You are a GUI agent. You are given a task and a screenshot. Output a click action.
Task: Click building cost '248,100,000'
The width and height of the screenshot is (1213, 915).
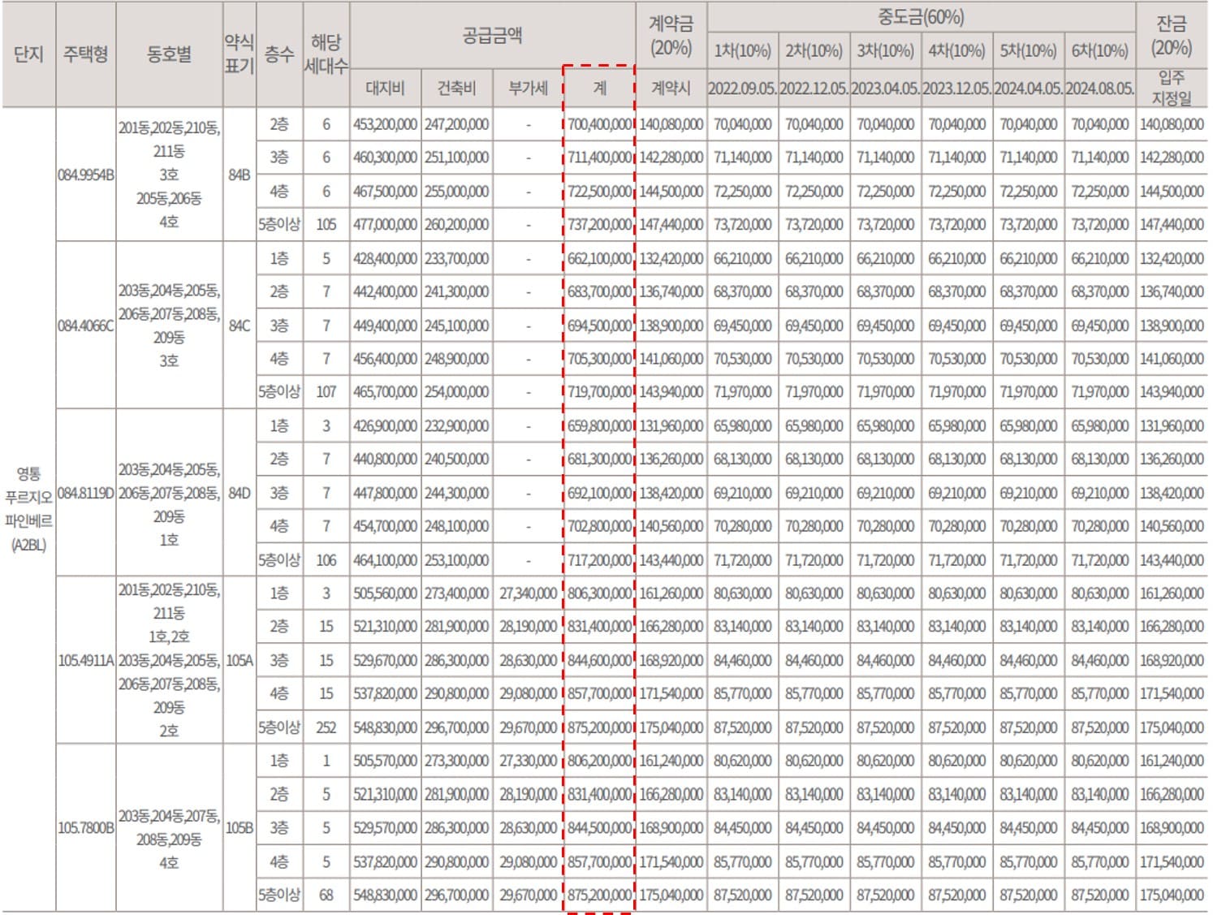(x=456, y=527)
